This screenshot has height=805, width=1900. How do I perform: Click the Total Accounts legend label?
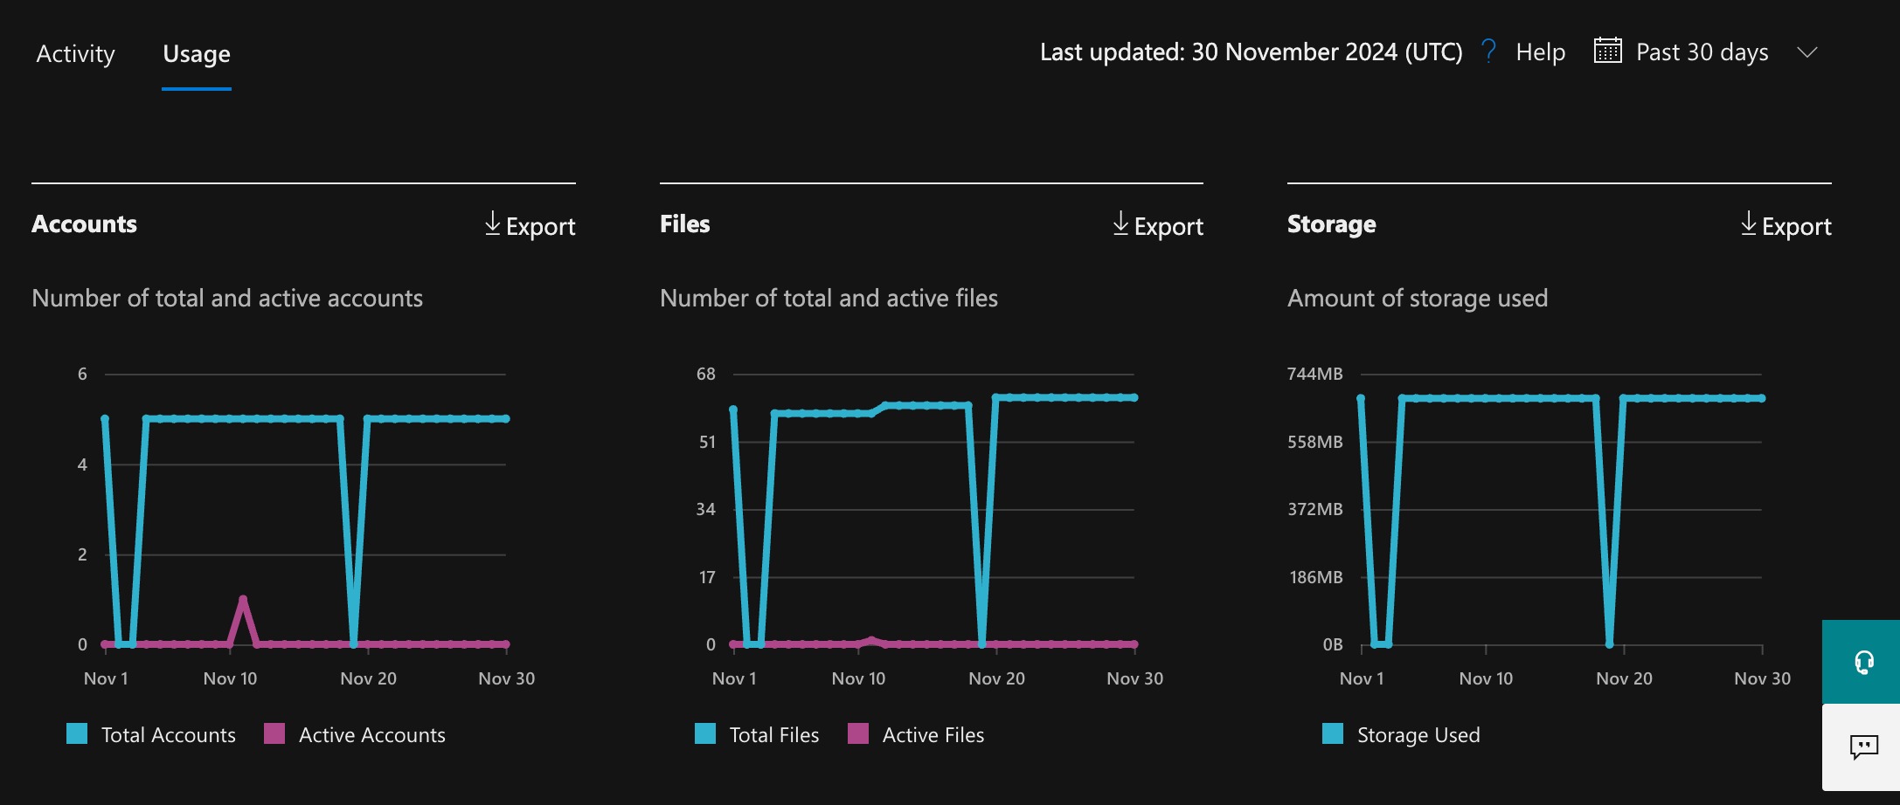click(169, 735)
